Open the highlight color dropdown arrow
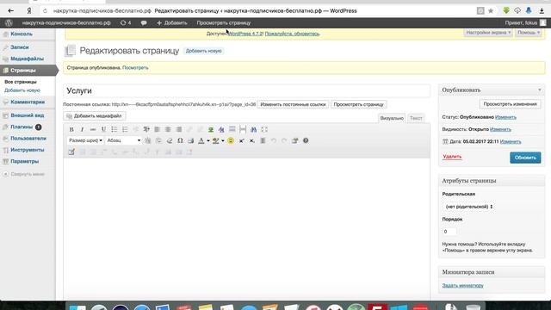 (223, 140)
